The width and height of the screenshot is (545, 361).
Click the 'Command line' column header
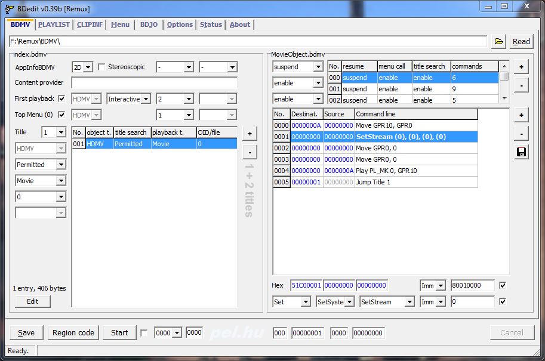pyautogui.click(x=415, y=114)
